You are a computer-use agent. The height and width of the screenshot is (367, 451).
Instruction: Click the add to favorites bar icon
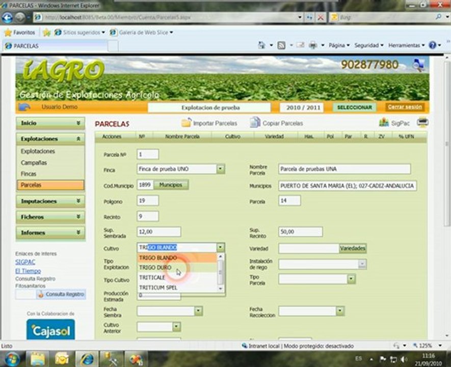(x=46, y=33)
